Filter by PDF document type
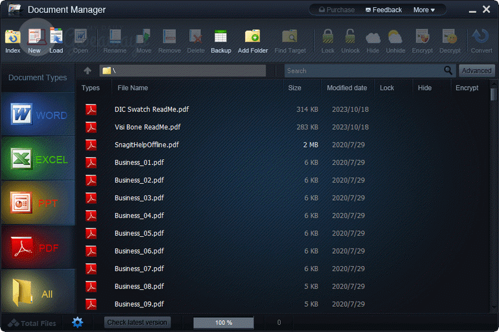The height and width of the screenshot is (332, 499). (x=38, y=247)
